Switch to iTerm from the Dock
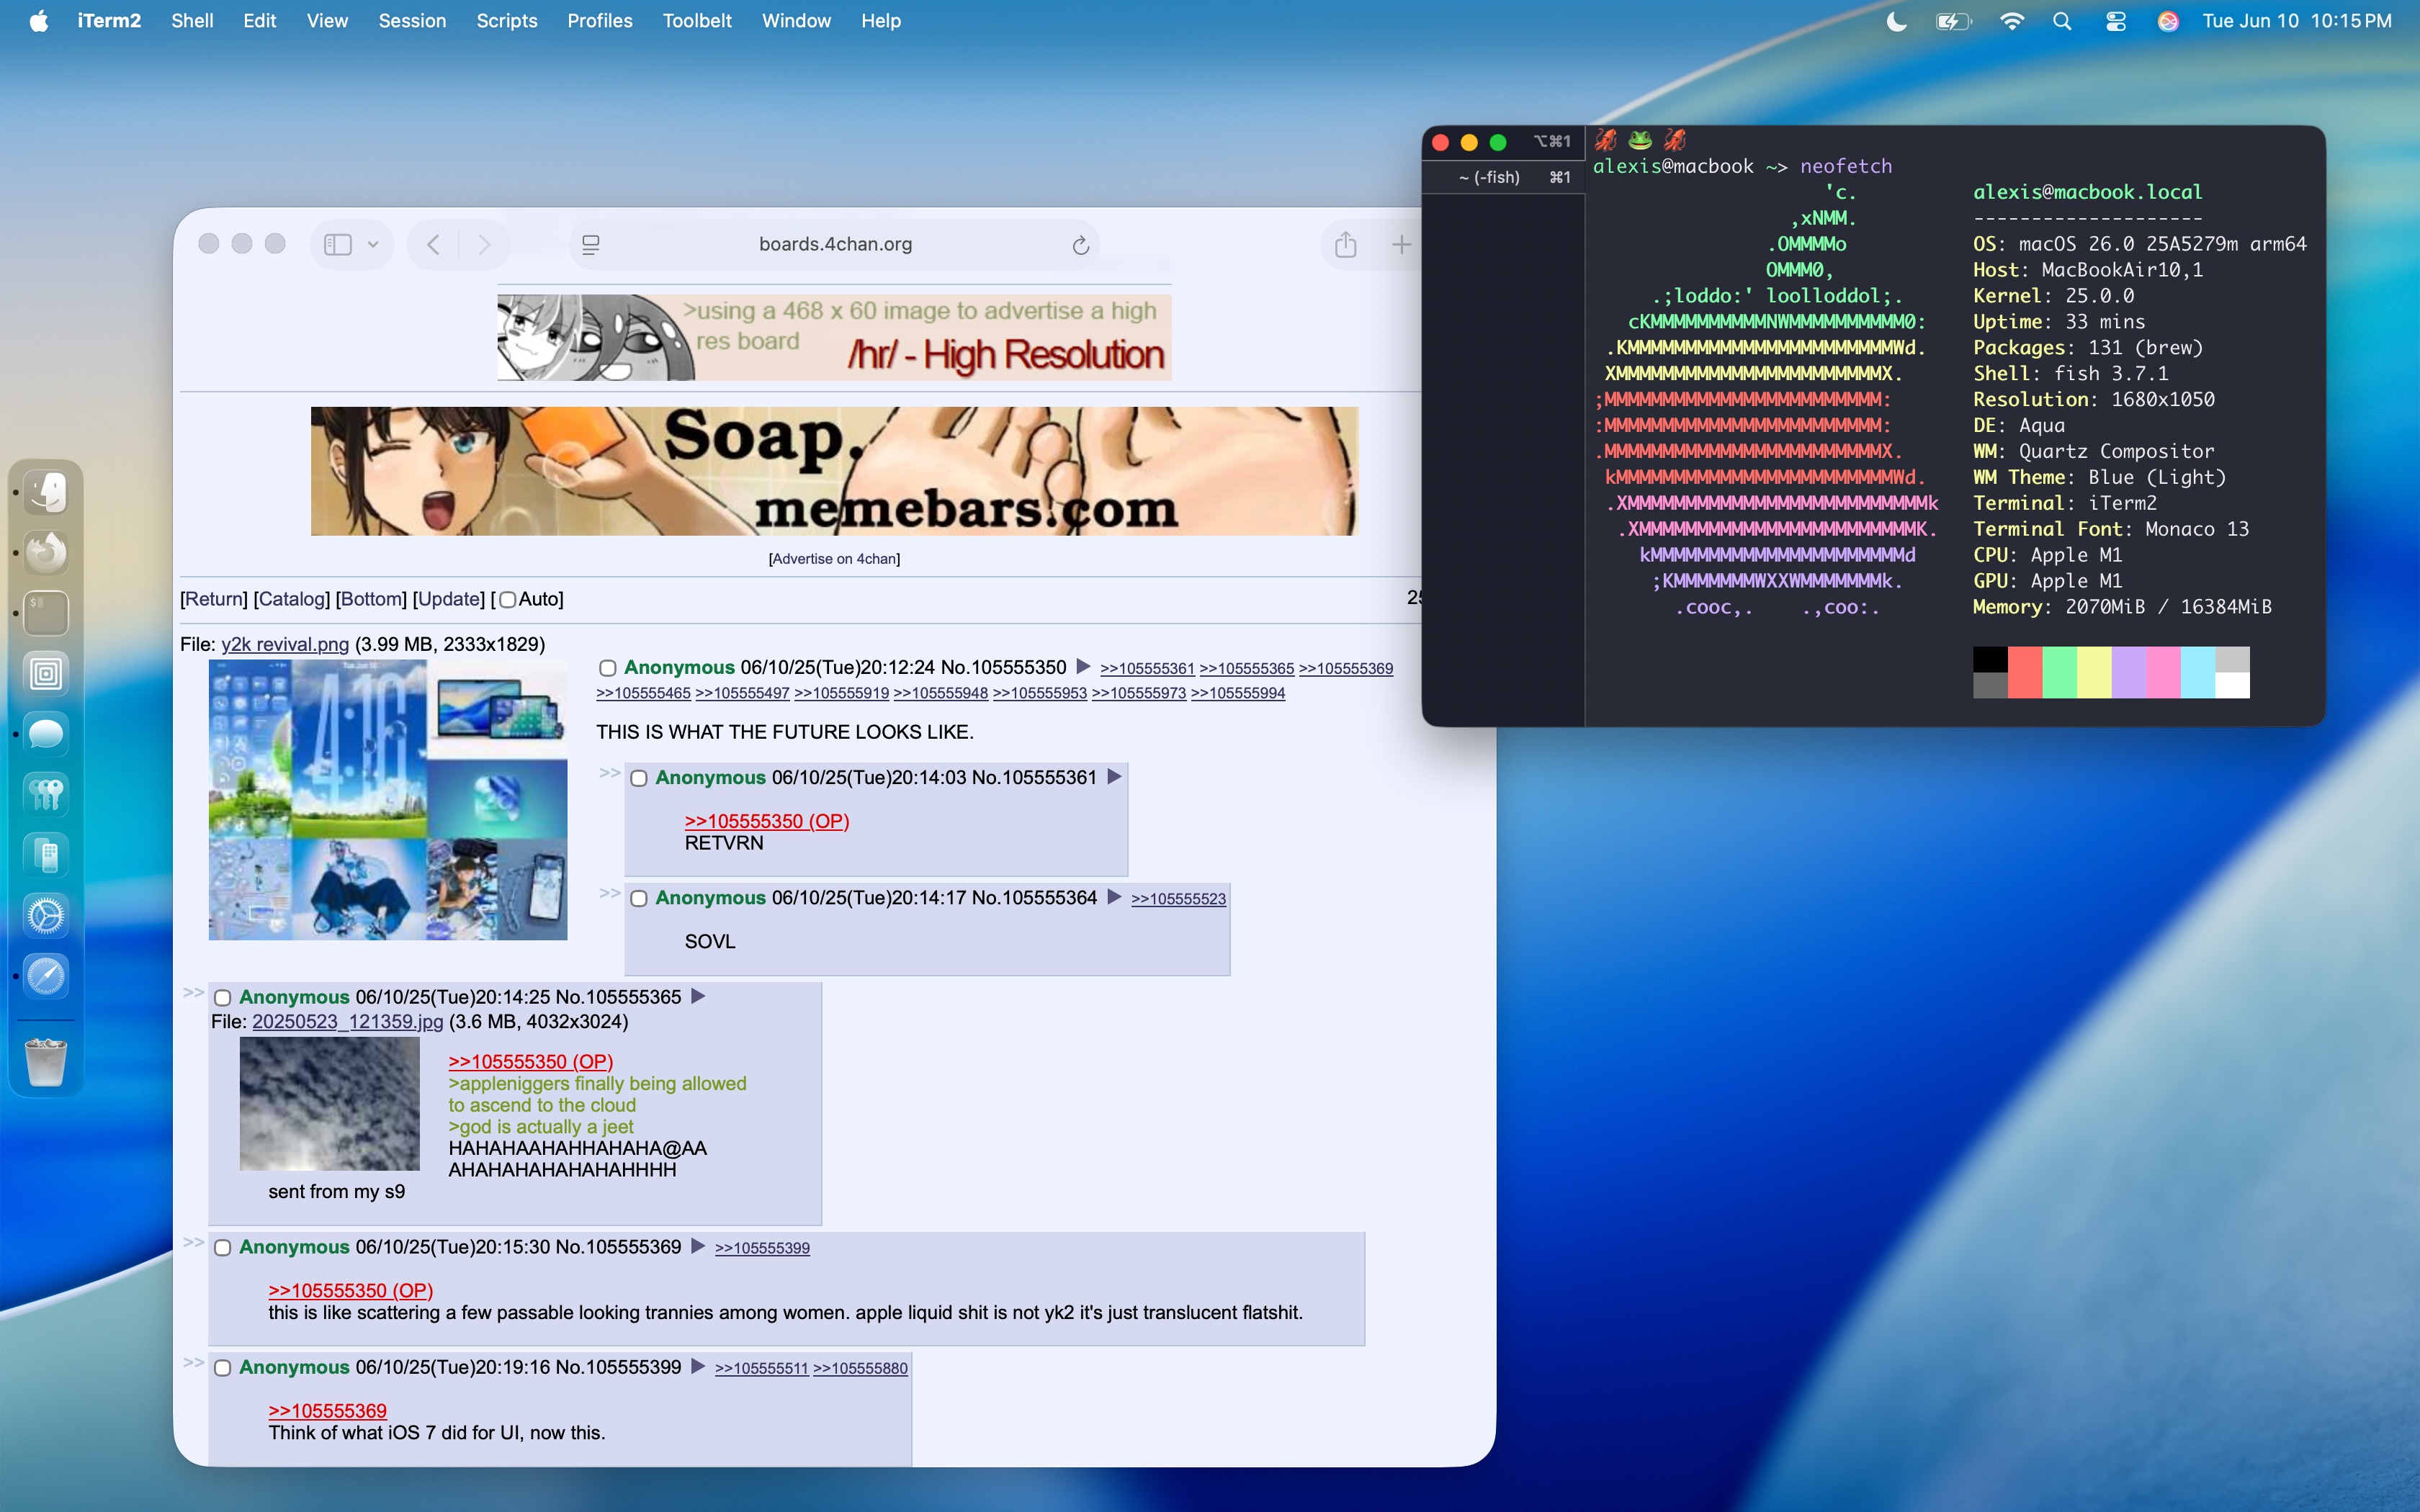The height and width of the screenshot is (1512, 2420). (46, 613)
